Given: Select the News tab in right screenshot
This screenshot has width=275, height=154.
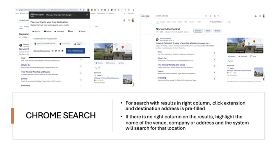Looking at the screenshot, I should click(174, 22).
